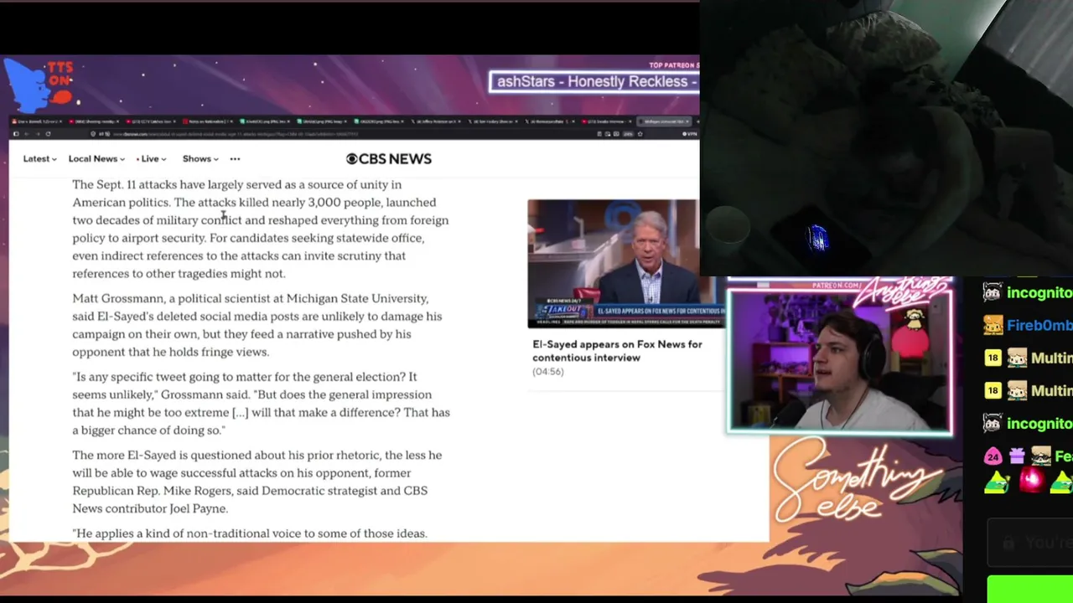Image resolution: width=1073 pixels, height=603 pixels.
Task: Click the quote starting 'Is any specific tweet'
Action: [261, 404]
